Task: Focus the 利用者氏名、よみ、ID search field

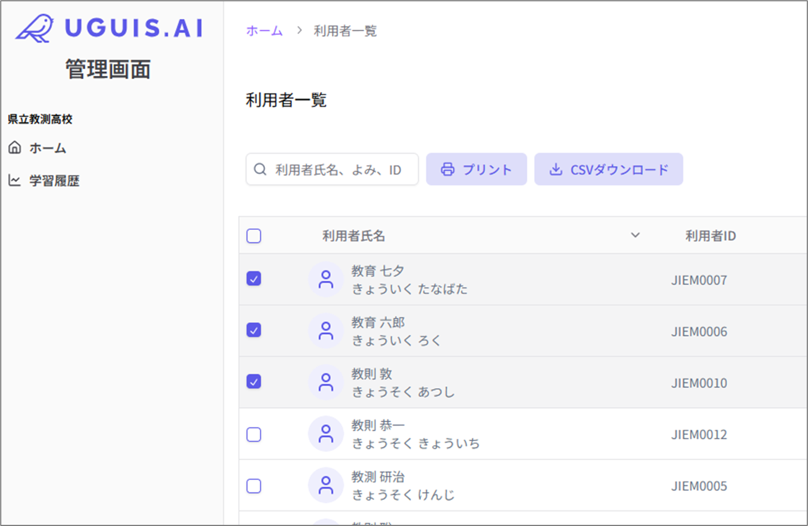Action: (341, 170)
